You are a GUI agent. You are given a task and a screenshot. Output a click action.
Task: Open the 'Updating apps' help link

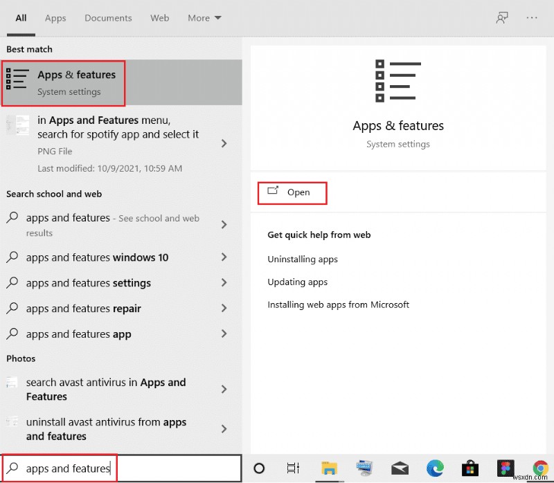(x=297, y=282)
